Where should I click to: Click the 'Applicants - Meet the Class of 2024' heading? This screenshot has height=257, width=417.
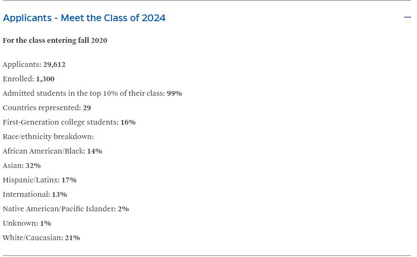pyautogui.click(x=84, y=18)
